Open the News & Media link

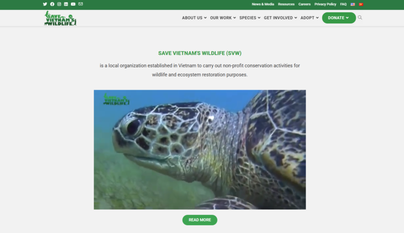click(263, 4)
